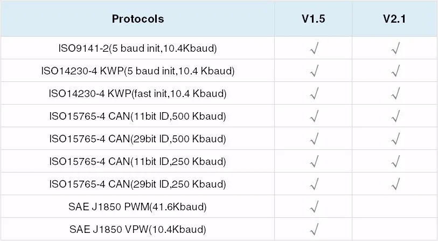
Task: Select V2.1 checkmark for KWP fast init
Action: (395, 93)
